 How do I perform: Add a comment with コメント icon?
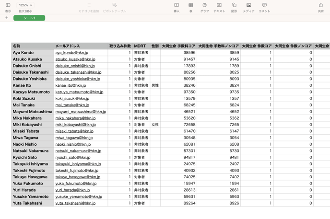pyautogui.click(x=264, y=5)
